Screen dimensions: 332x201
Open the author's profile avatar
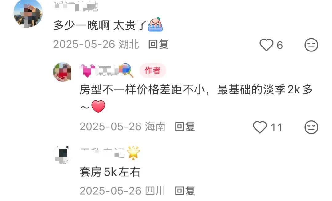[62, 72]
